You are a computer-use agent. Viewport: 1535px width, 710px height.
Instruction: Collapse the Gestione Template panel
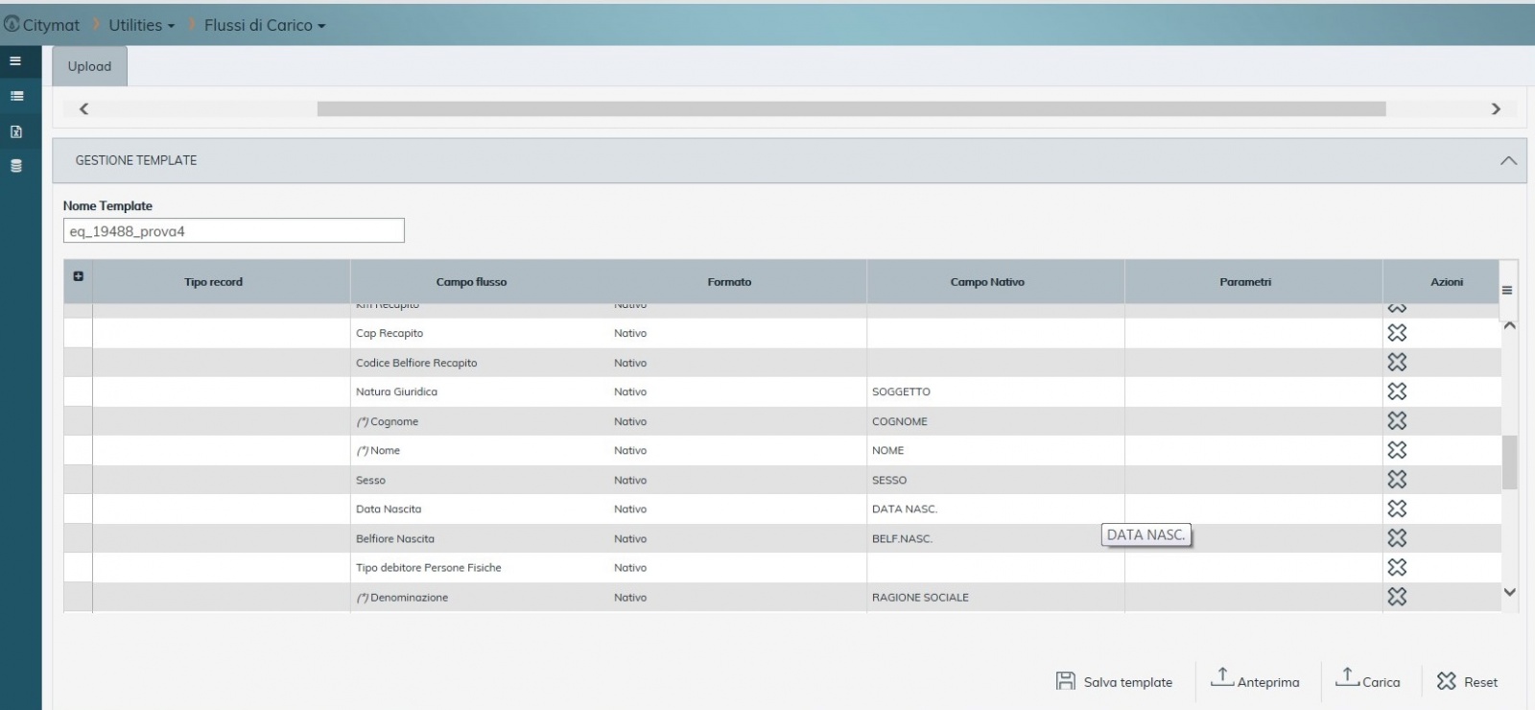[1508, 161]
